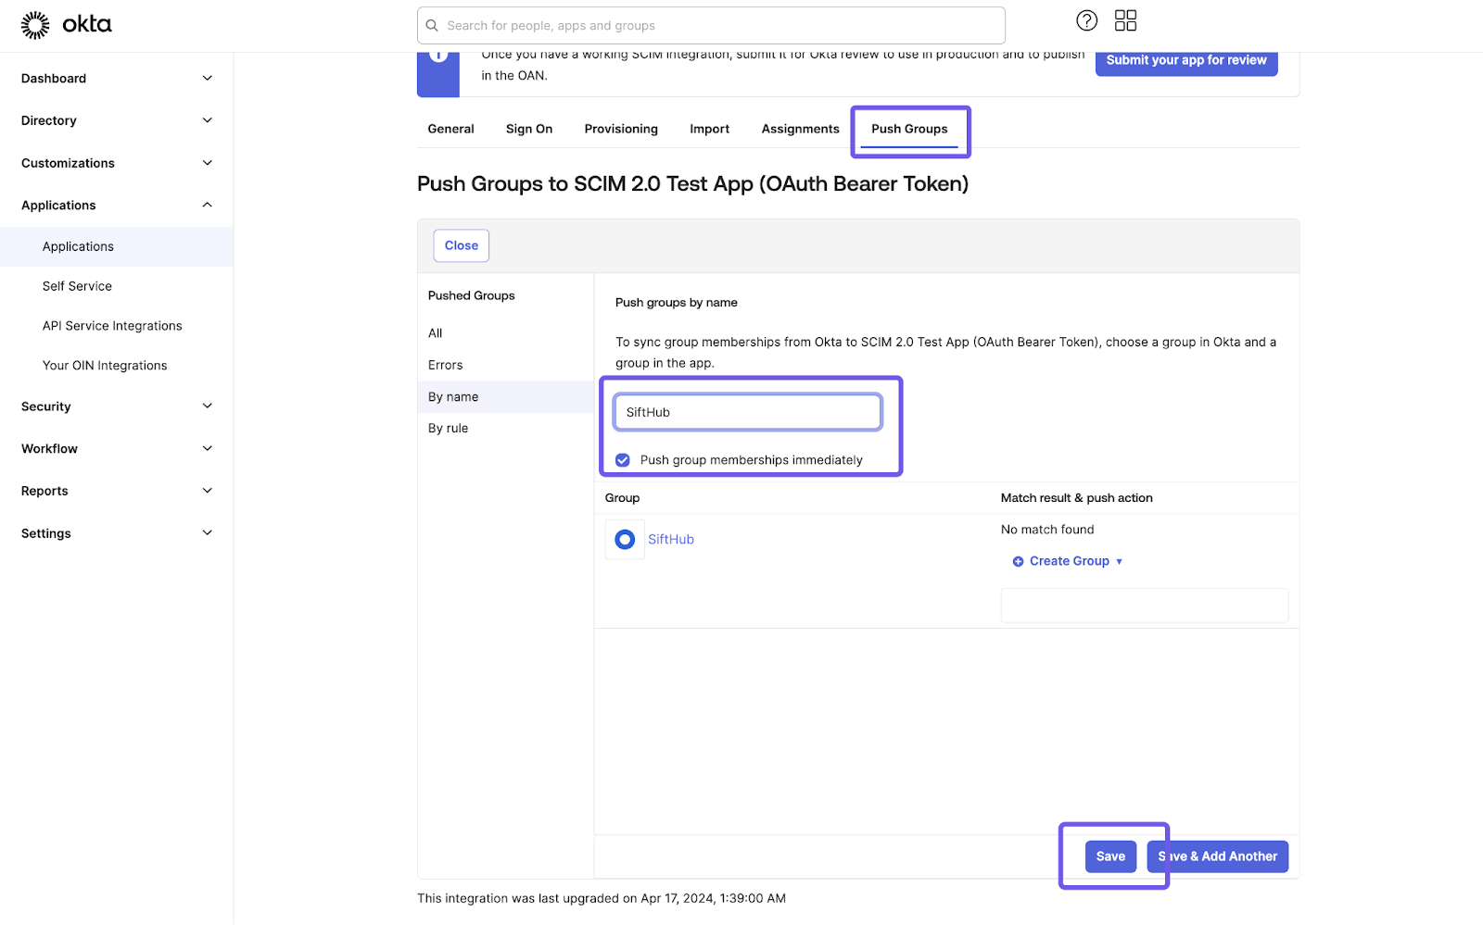Click the SiftHub group circle icon
The height and width of the screenshot is (925, 1483).
click(x=625, y=539)
